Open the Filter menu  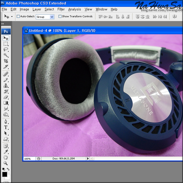[61, 9]
